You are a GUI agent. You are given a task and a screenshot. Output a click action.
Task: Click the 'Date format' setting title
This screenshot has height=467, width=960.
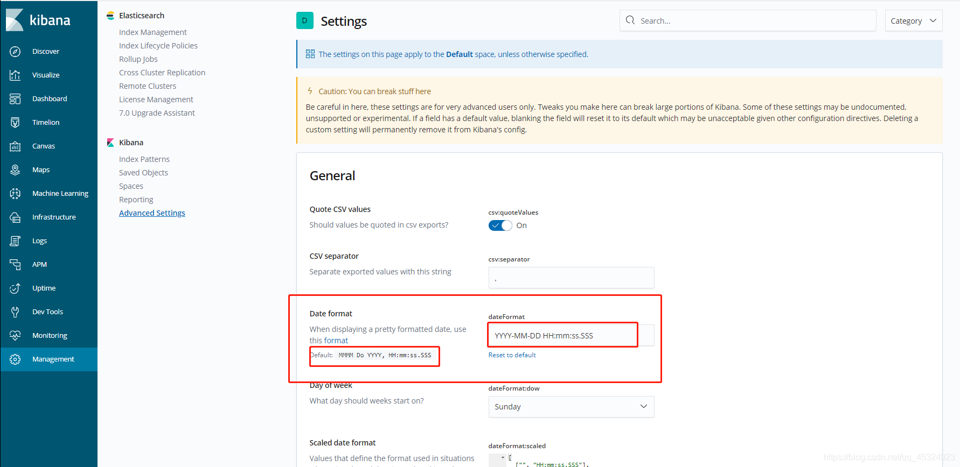coord(331,314)
